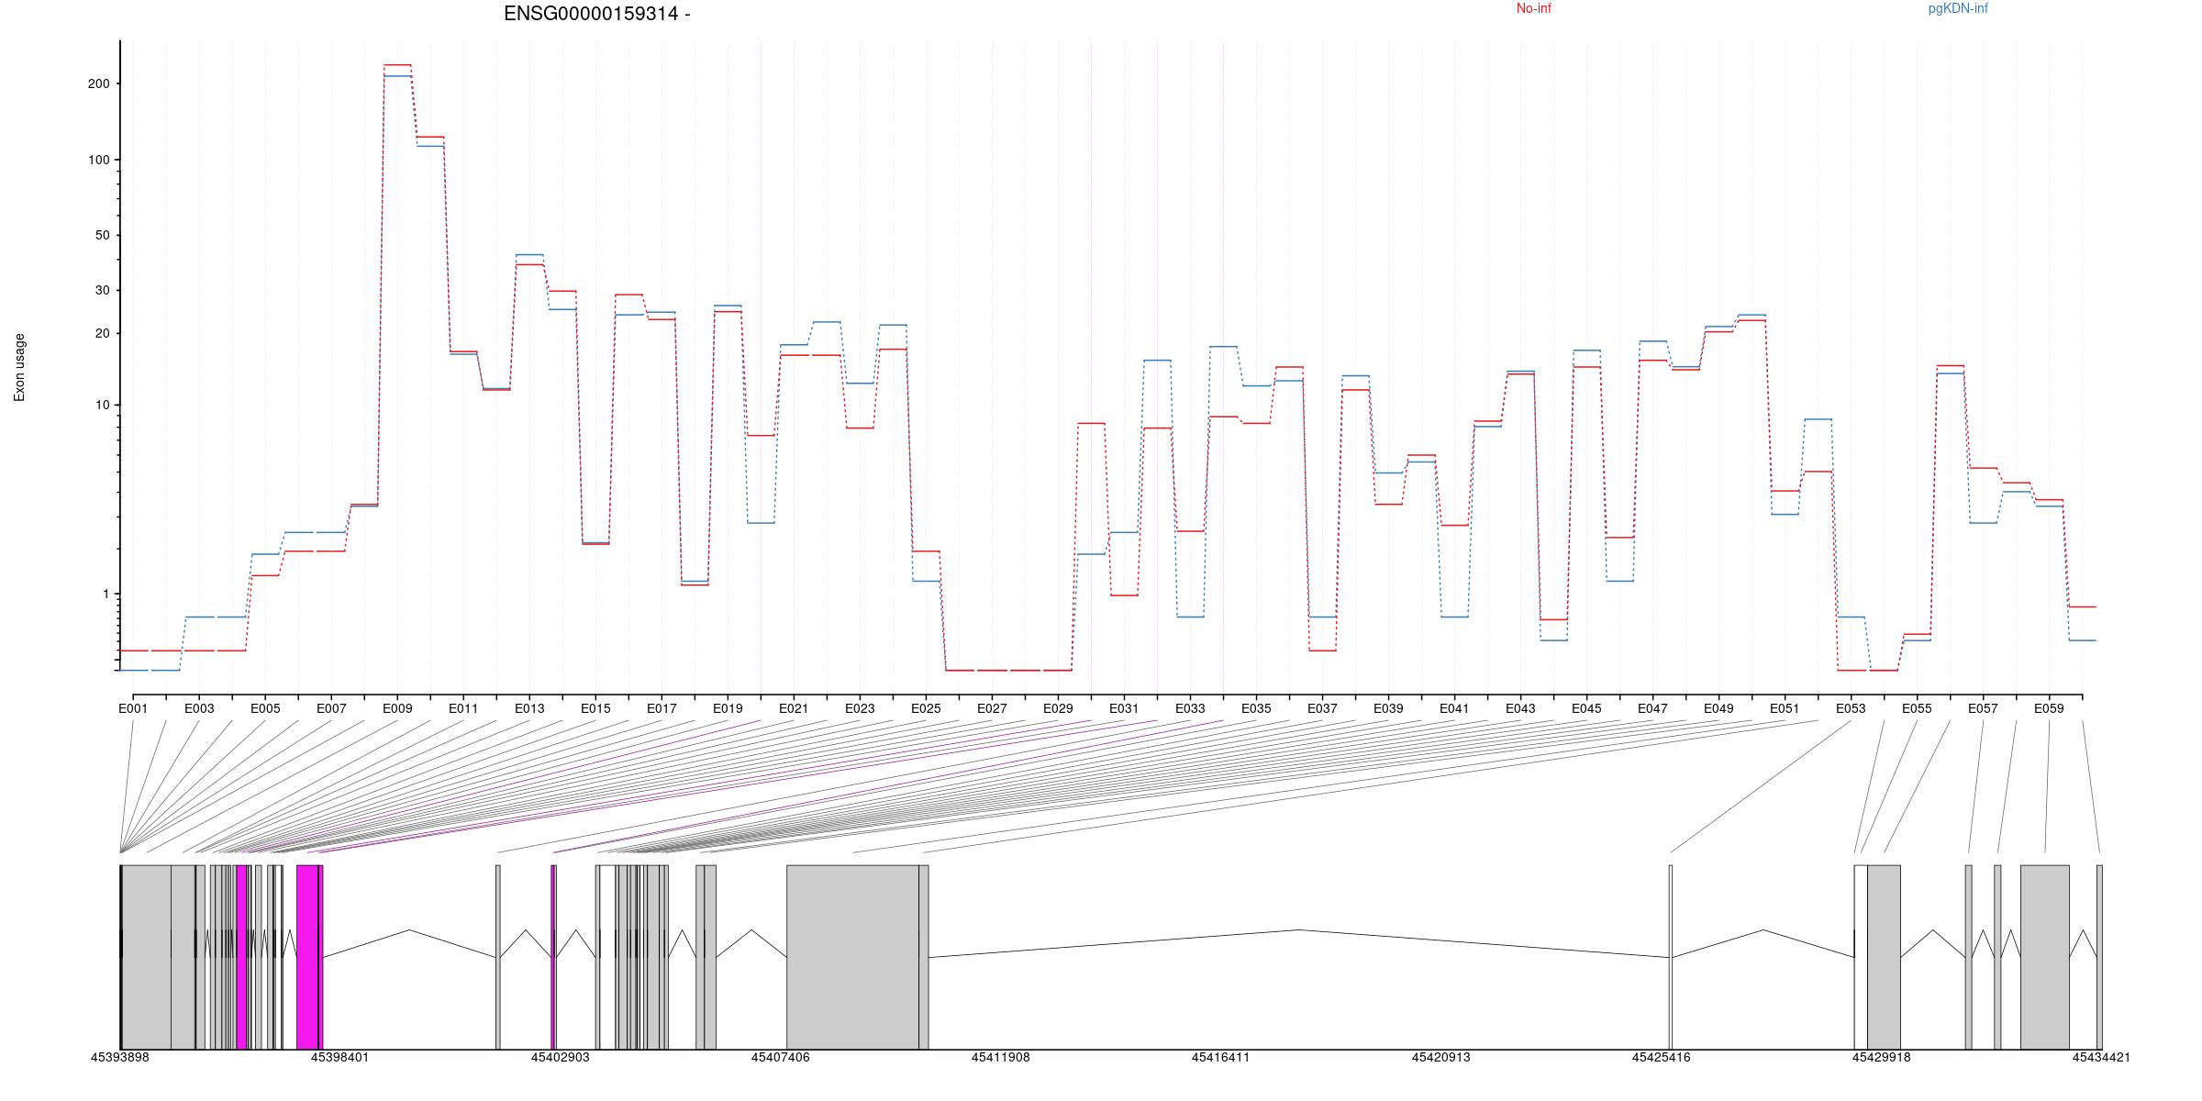Click exon label E035
The image size is (2202, 1101).
1256,708
